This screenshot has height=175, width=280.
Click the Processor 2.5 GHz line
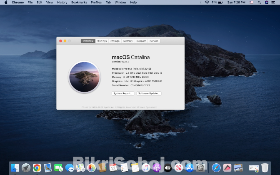(x=137, y=73)
